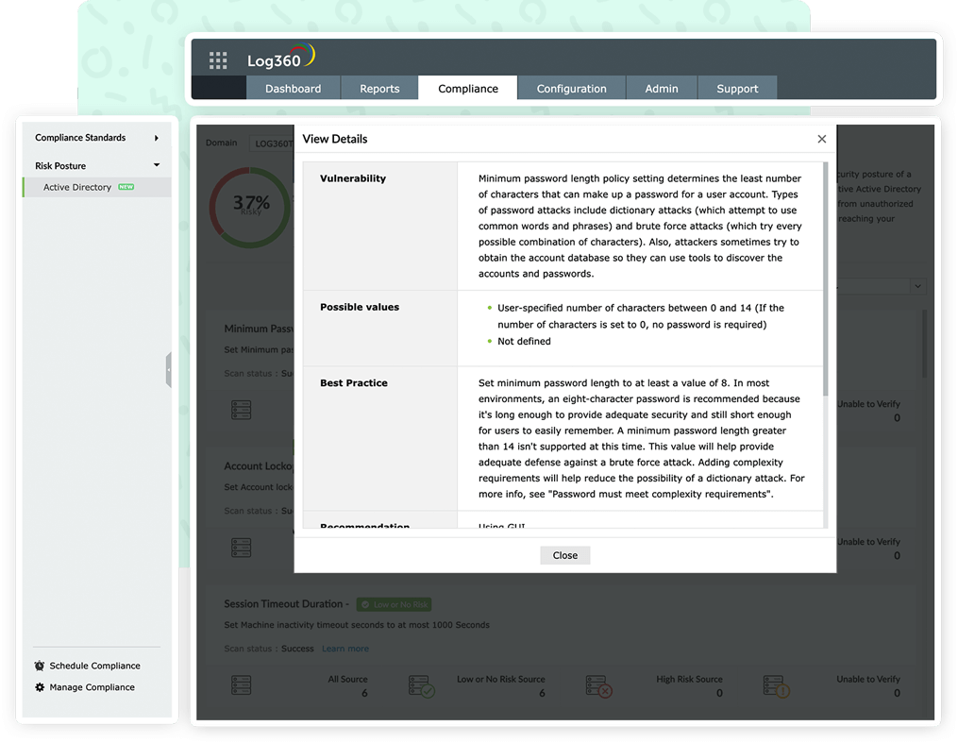Click Low or No Risk Source icon
Image resolution: width=958 pixels, height=743 pixels.
tap(422, 686)
